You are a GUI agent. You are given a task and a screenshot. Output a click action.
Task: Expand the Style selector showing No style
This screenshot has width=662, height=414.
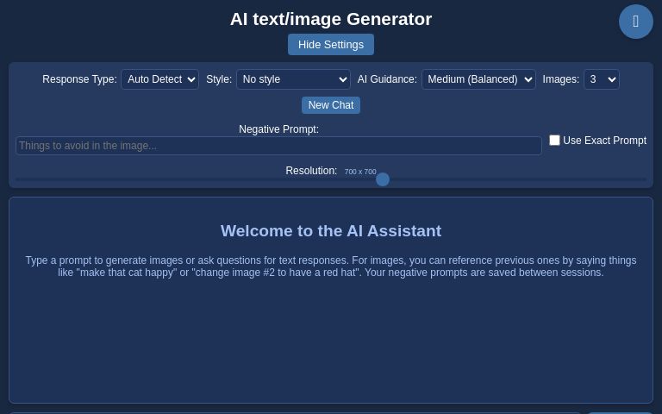pyautogui.click(x=293, y=79)
